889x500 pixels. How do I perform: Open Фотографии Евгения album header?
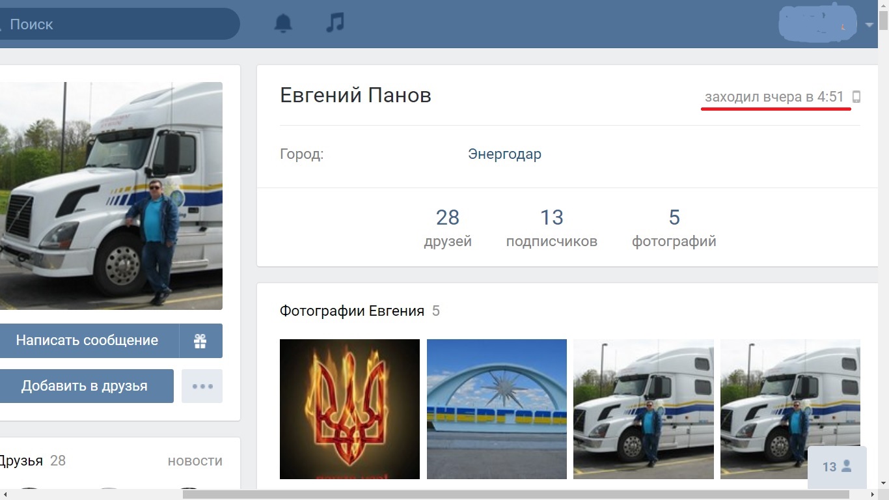pyautogui.click(x=352, y=311)
